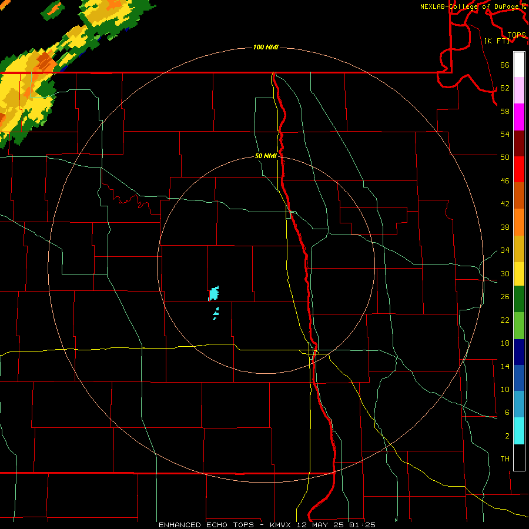Viewport: 529px width, 529px height.
Task: Click the "100 NMI" range ring label
Action: (x=266, y=47)
